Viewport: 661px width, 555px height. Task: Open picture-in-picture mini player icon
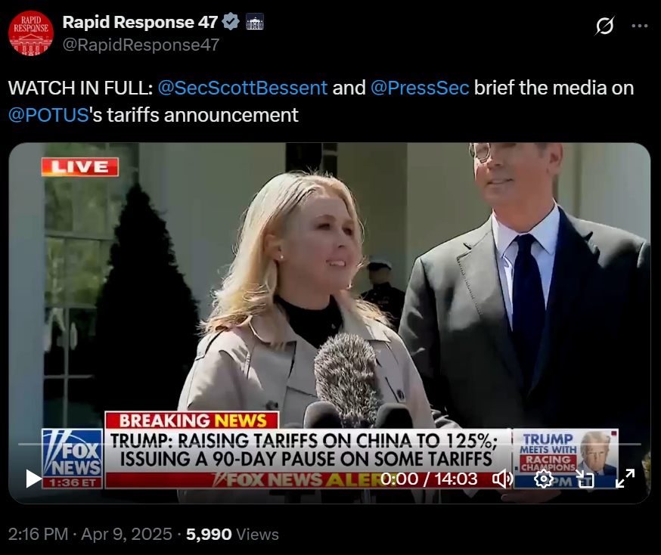585,479
